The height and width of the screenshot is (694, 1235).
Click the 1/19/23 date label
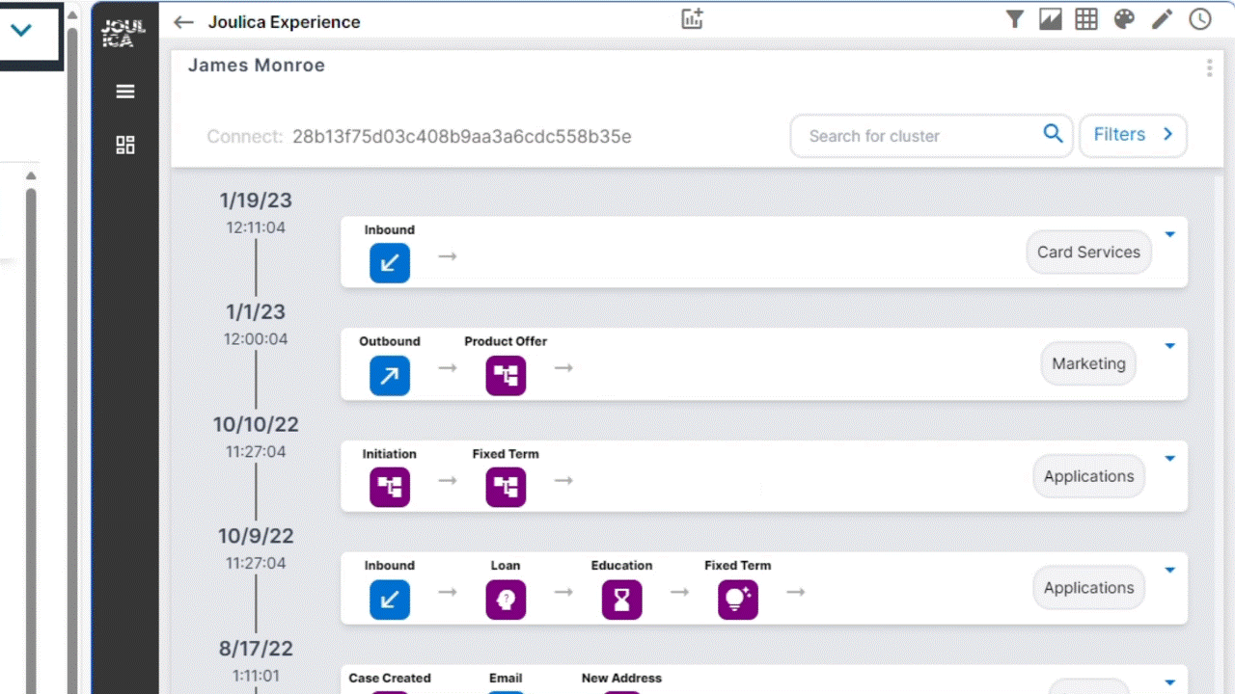[x=256, y=200]
